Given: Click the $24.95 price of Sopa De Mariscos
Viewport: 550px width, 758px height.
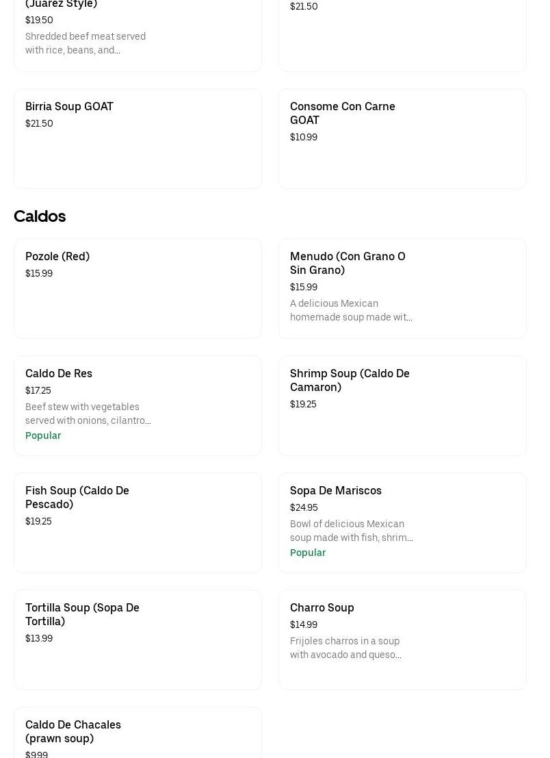Looking at the screenshot, I should [304, 508].
